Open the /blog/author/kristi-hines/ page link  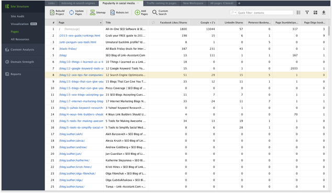75,167
